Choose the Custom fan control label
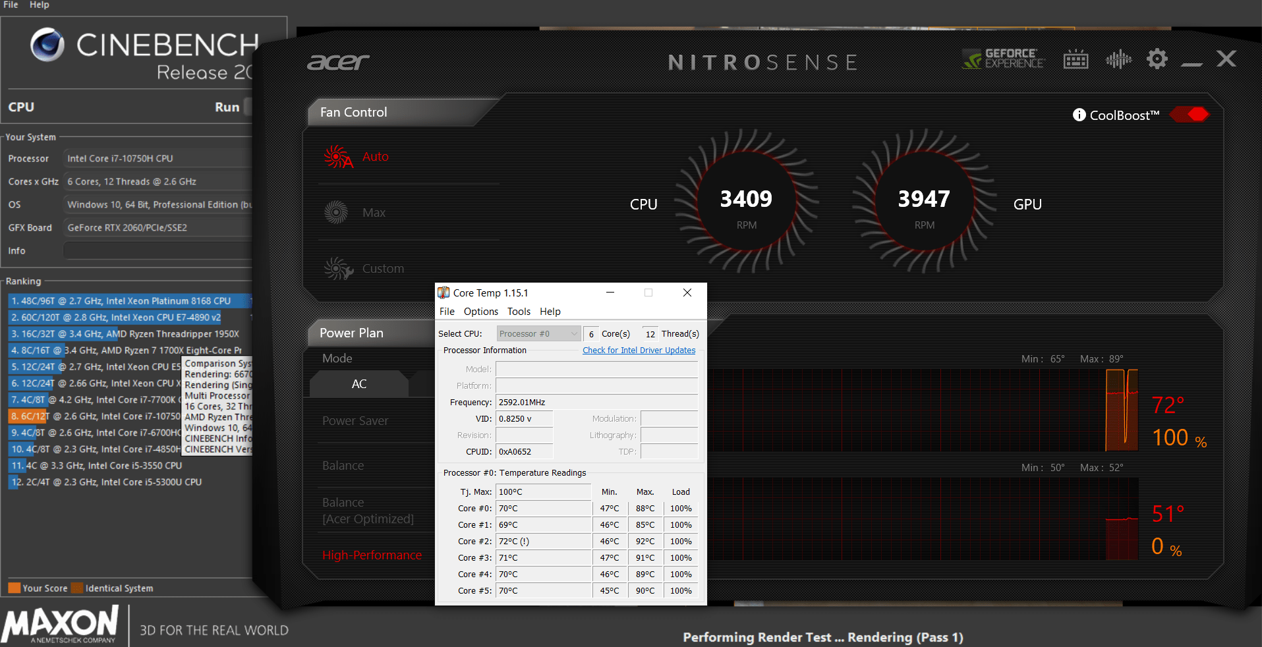This screenshot has height=647, width=1262. pyautogui.click(x=383, y=269)
